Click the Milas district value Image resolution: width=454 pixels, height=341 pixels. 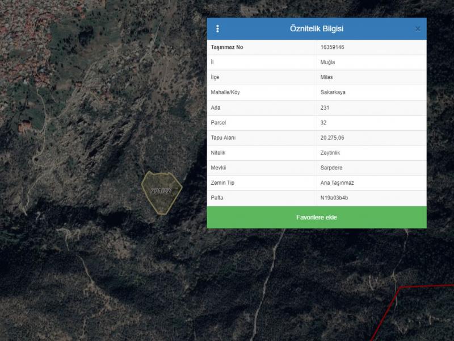point(327,77)
